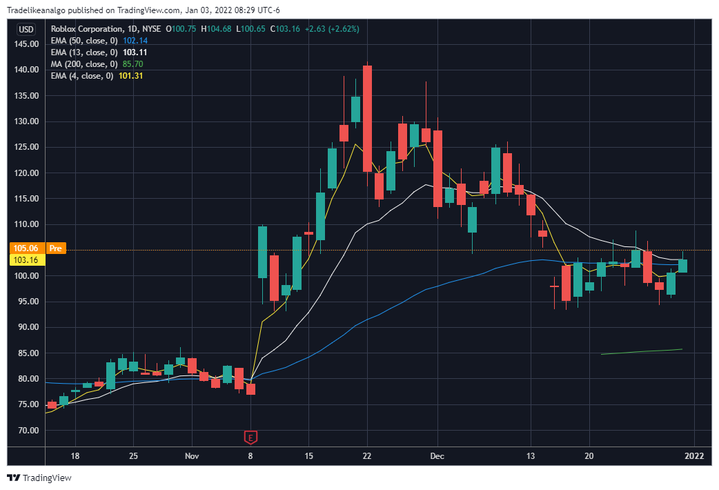Click the MA 200 value 85.70
719x490 pixels.
132,64
